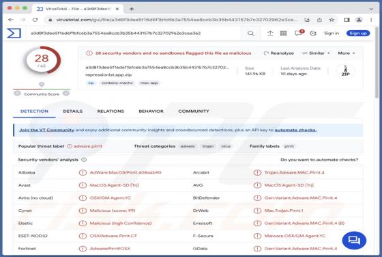This screenshot has width=382, height=257.
Task: Click the Reanalyze button
Action: pyautogui.click(x=279, y=53)
